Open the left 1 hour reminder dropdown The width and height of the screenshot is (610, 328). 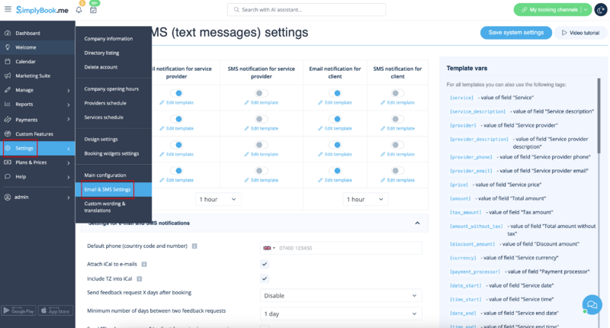click(x=218, y=199)
